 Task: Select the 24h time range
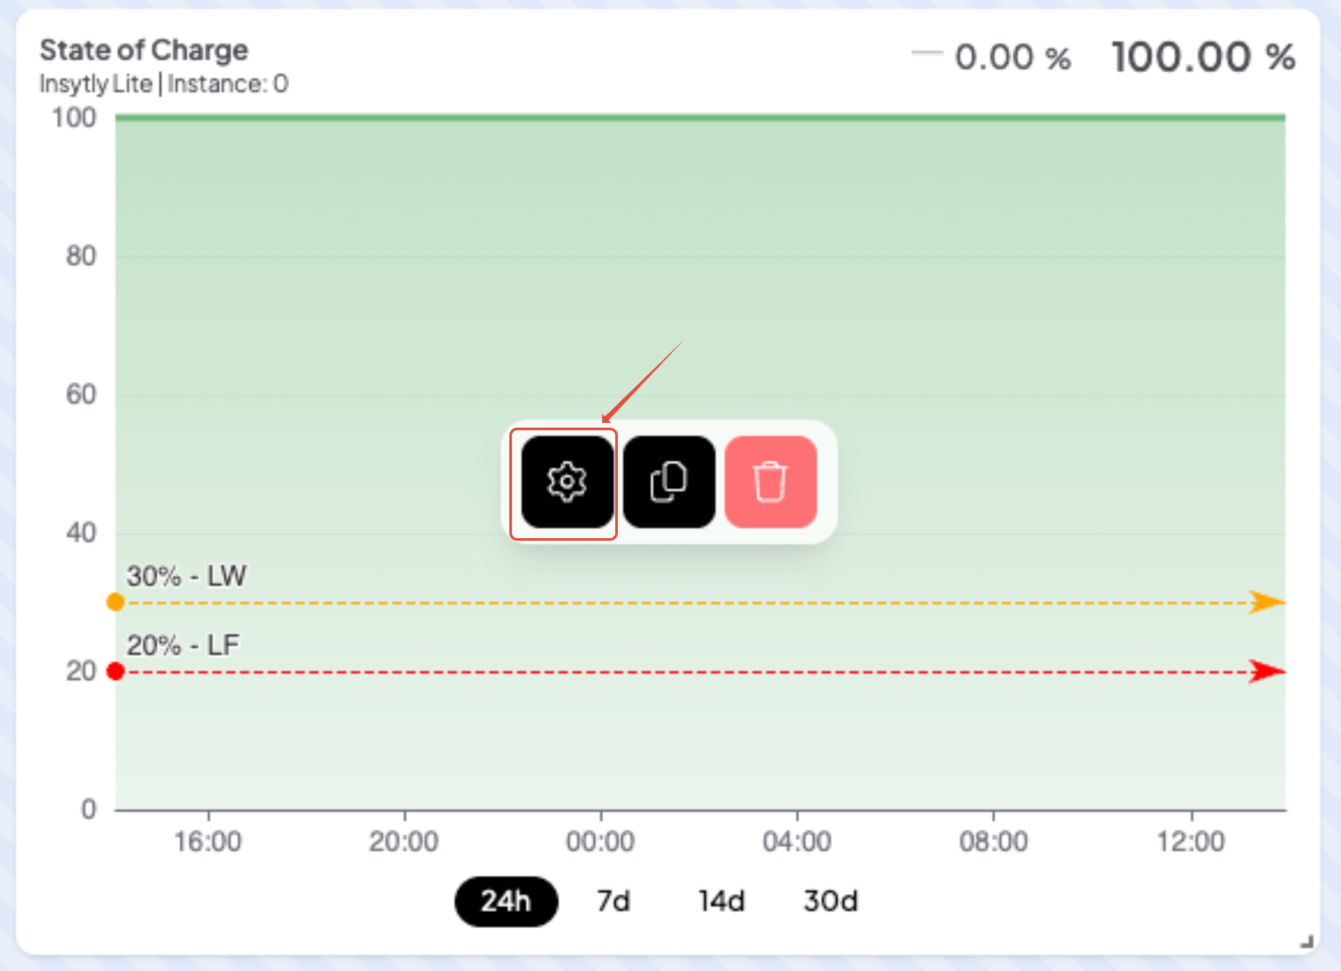(x=505, y=901)
